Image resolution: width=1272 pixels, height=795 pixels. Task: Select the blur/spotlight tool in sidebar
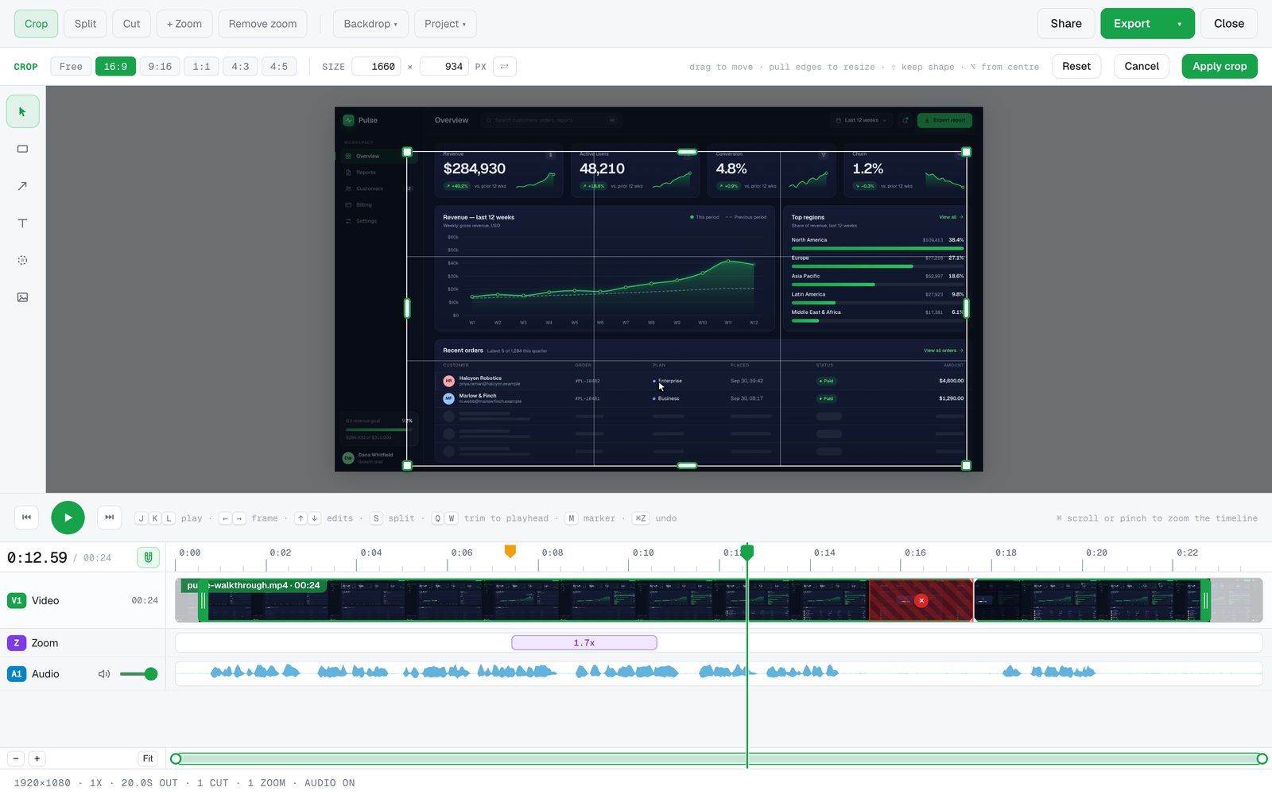coord(22,260)
